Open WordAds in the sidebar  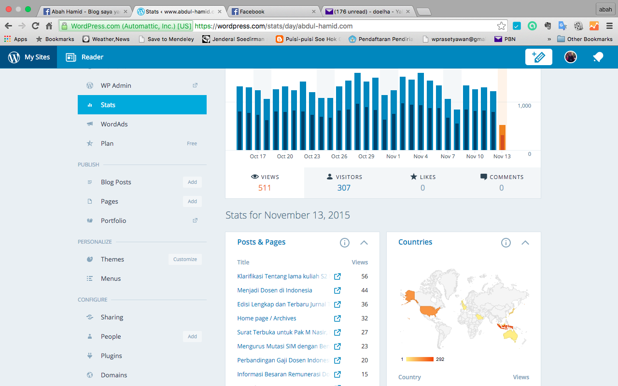coord(114,124)
